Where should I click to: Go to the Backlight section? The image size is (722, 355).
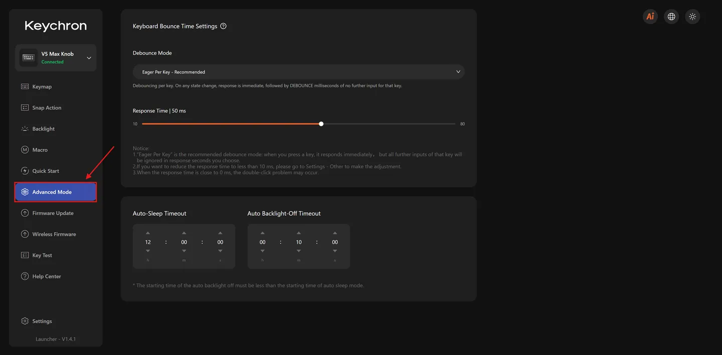[56, 129]
